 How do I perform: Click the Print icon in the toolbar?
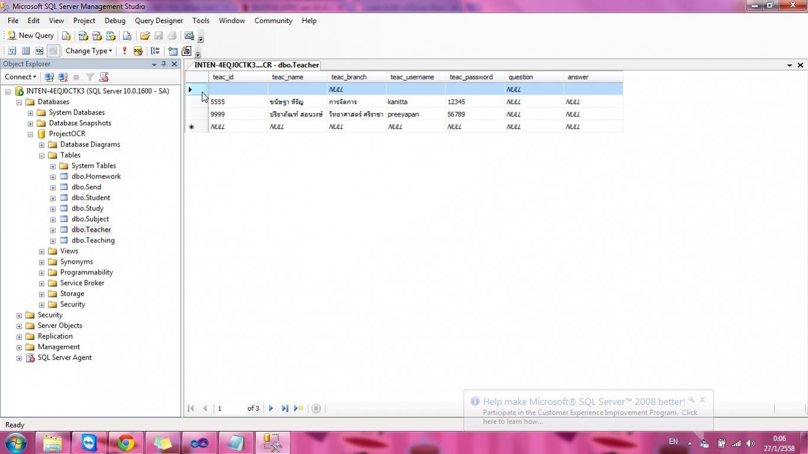tap(172, 35)
